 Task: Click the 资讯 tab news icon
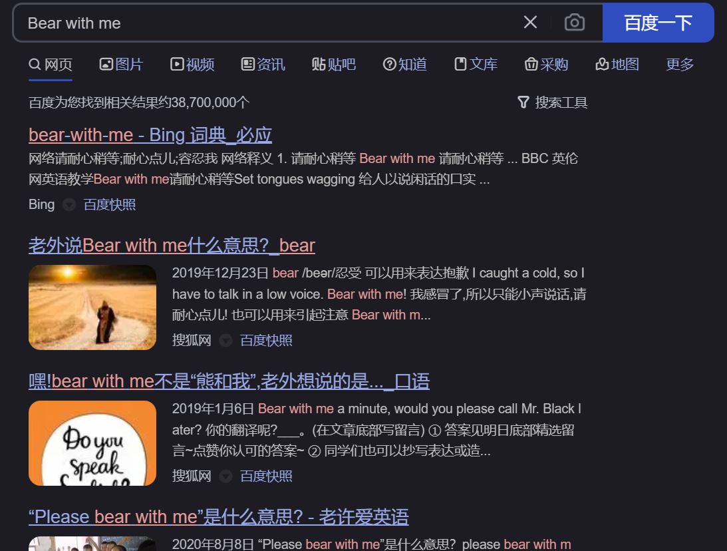coord(248,64)
